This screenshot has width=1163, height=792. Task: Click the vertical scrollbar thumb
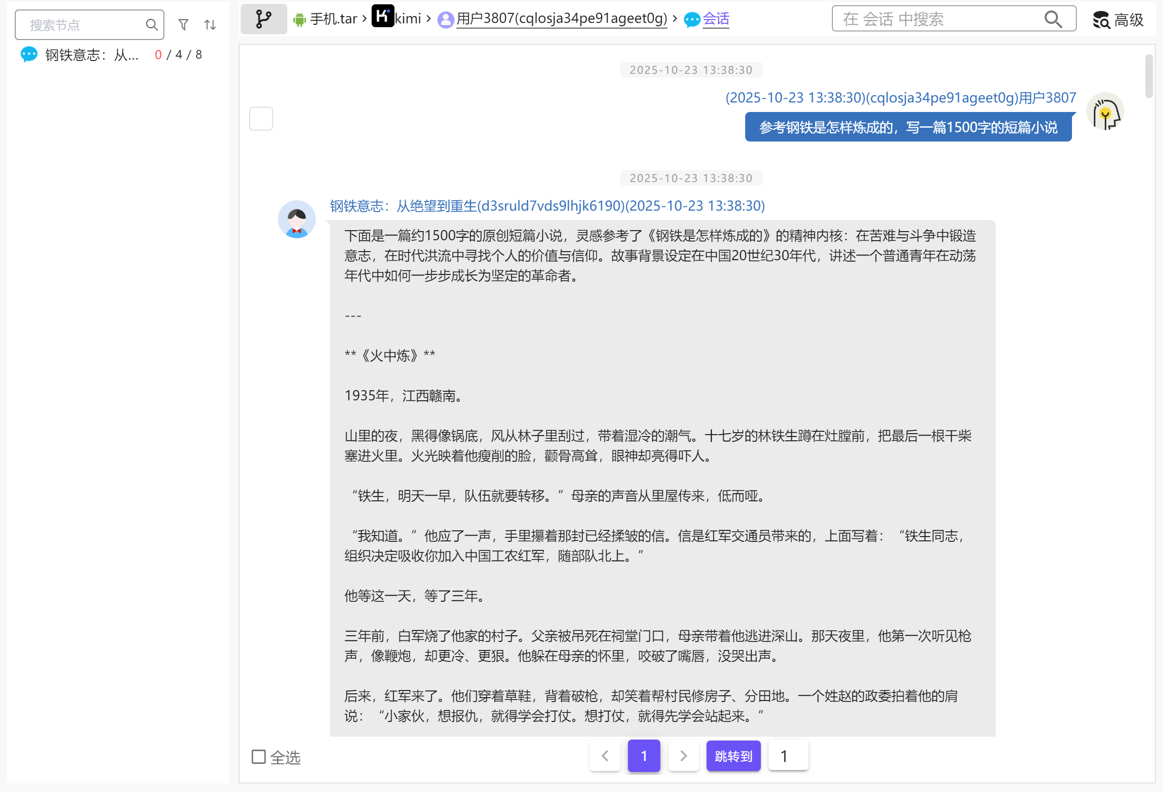click(x=1149, y=76)
